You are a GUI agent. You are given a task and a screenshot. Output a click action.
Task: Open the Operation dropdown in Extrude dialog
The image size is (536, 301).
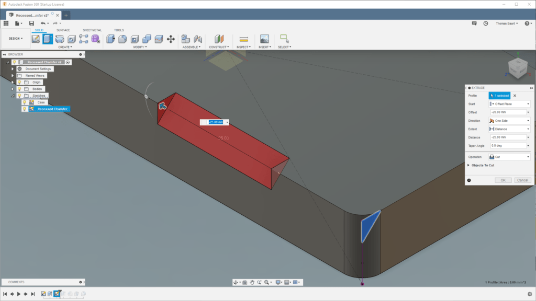(x=510, y=157)
